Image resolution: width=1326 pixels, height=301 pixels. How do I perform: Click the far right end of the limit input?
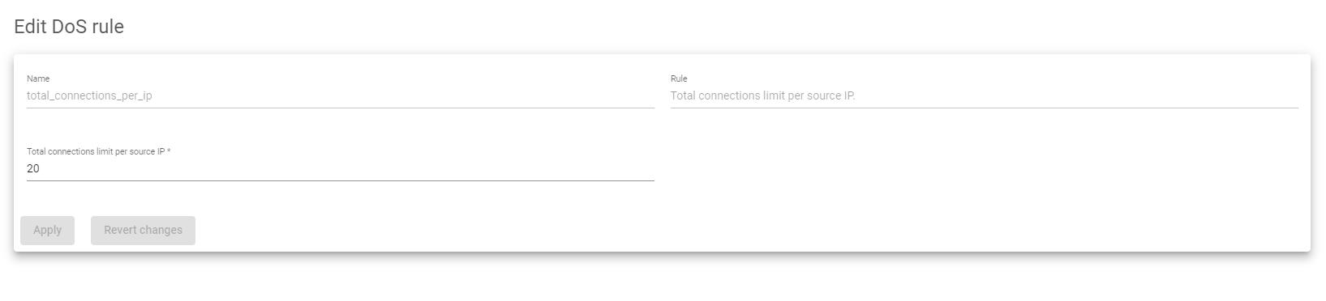tap(645, 168)
